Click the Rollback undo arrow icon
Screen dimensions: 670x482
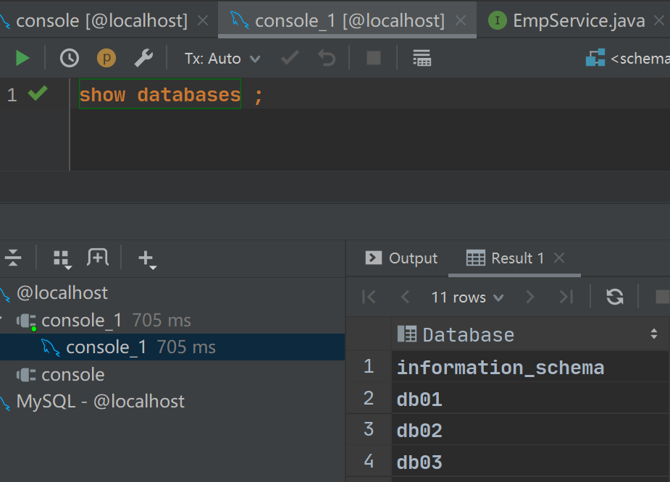coord(327,58)
